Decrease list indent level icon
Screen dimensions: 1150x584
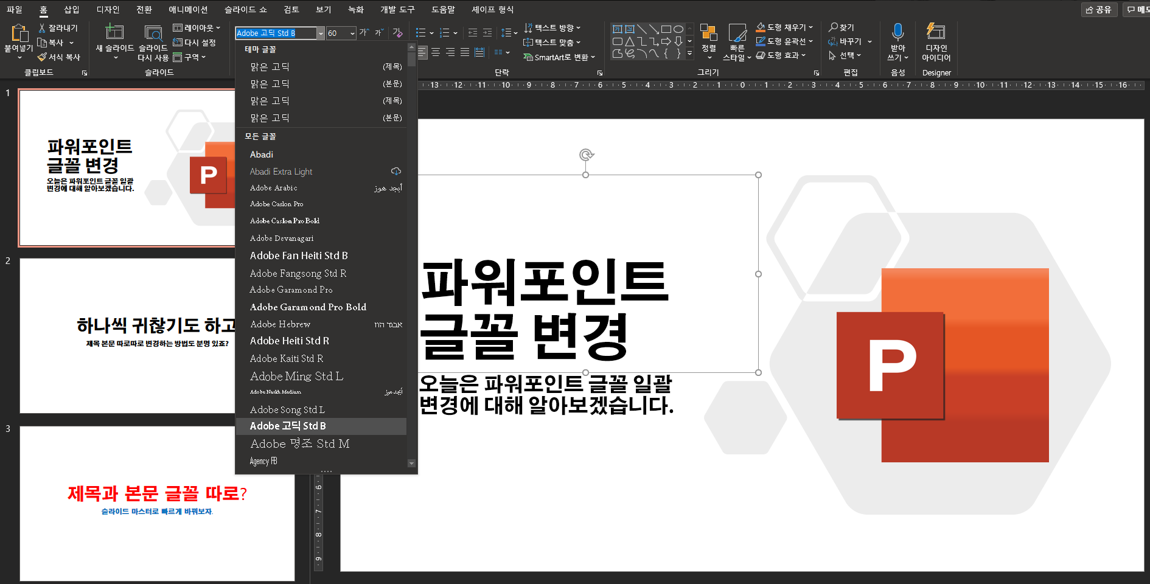(x=473, y=33)
